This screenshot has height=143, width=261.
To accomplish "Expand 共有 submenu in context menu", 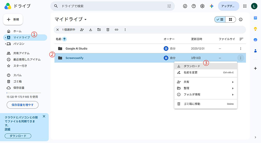I will [x=233, y=82].
